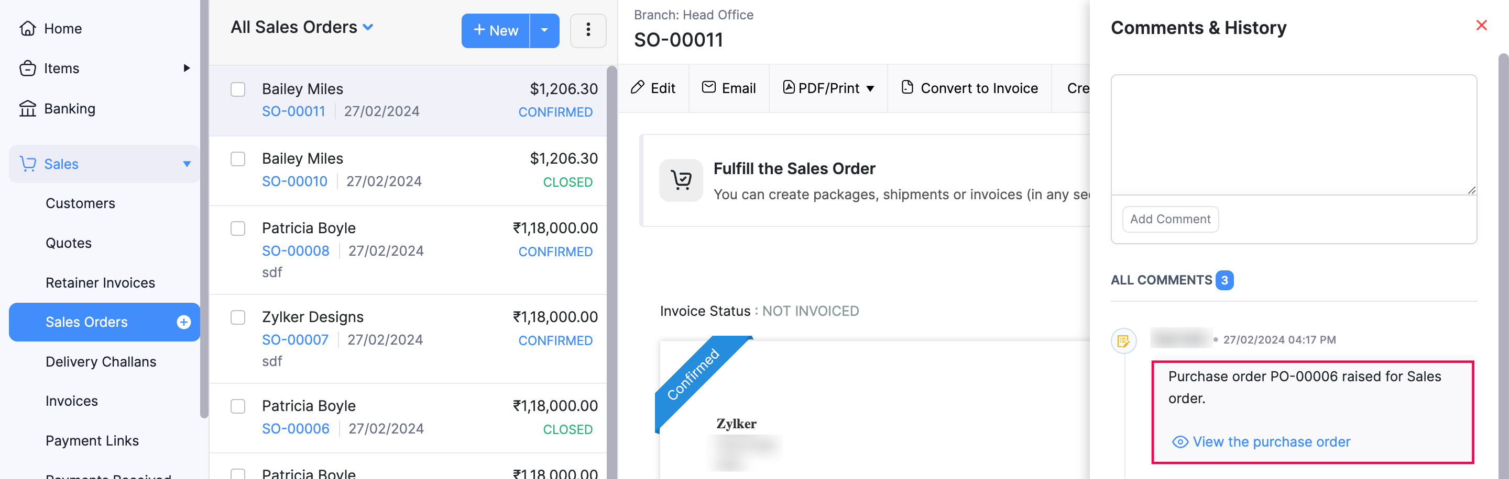Screen dimensions: 1509x479
Task: Expand the New button dropdown arrow
Action: pyautogui.click(x=544, y=30)
